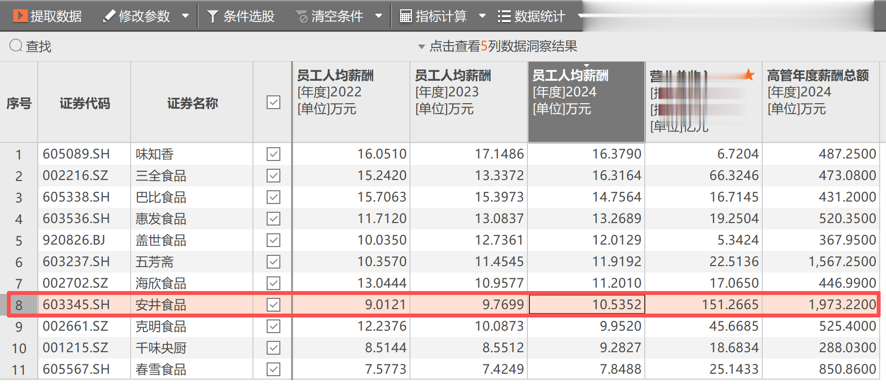The width and height of the screenshot is (886, 384).
Task: Click the 数据统计 list icon
Action: click(x=504, y=17)
